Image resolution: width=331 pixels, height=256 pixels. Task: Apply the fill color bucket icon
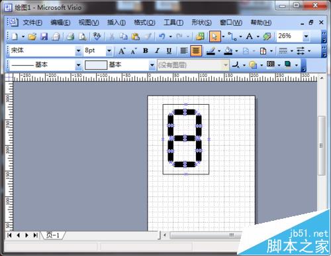coord(228,51)
